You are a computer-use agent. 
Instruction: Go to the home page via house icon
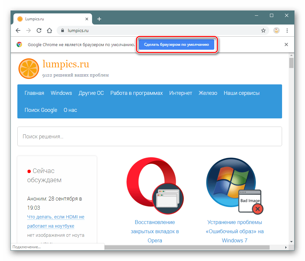point(49,30)
